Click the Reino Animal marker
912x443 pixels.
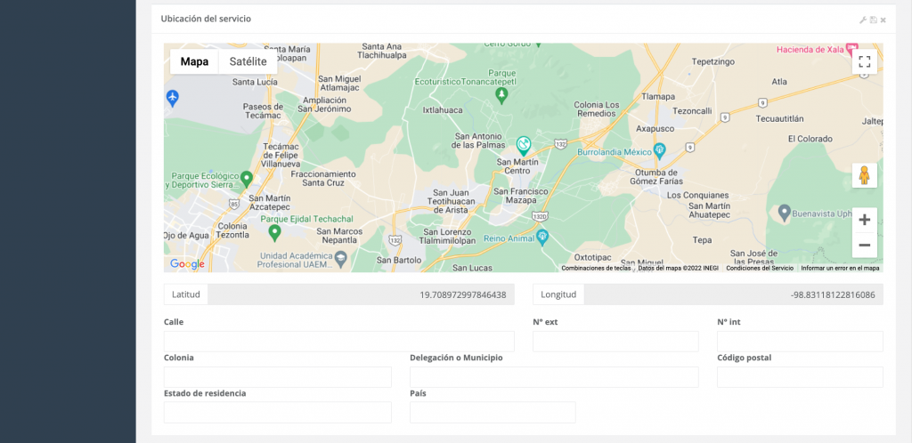[542, 236]
